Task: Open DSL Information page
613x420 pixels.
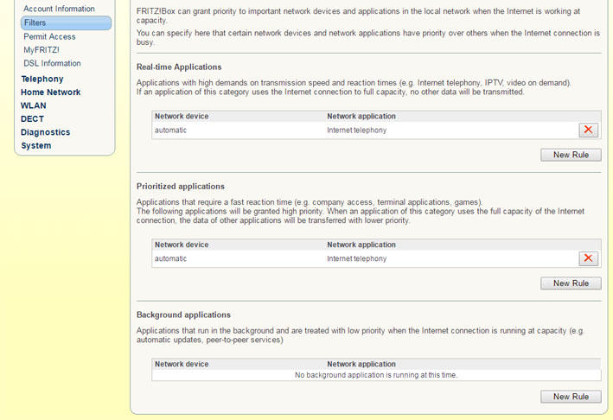Action: pos(52,63)
